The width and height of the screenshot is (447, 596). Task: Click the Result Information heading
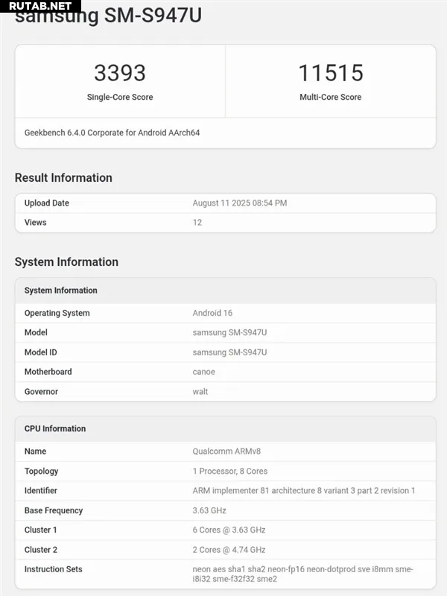[63, 177]
